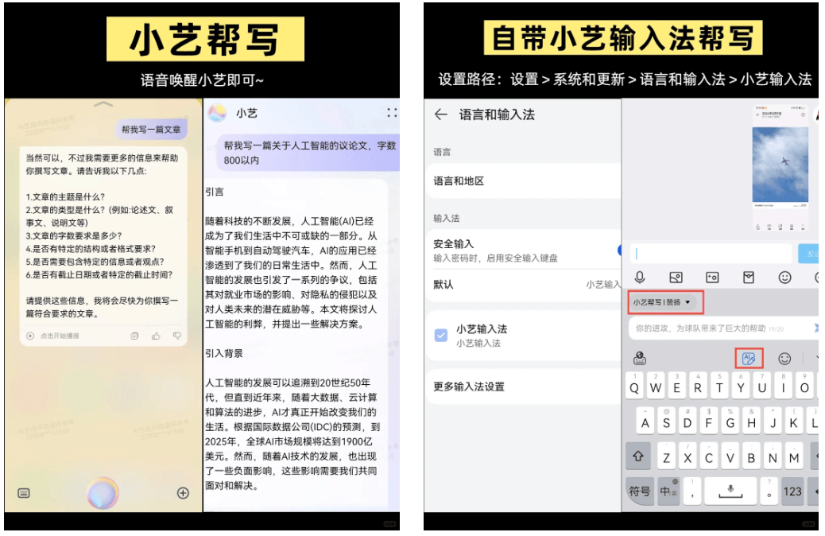Go back from 语言和输入法 with the arrow
Screen dimensions: 825x536
pos(441,115)
